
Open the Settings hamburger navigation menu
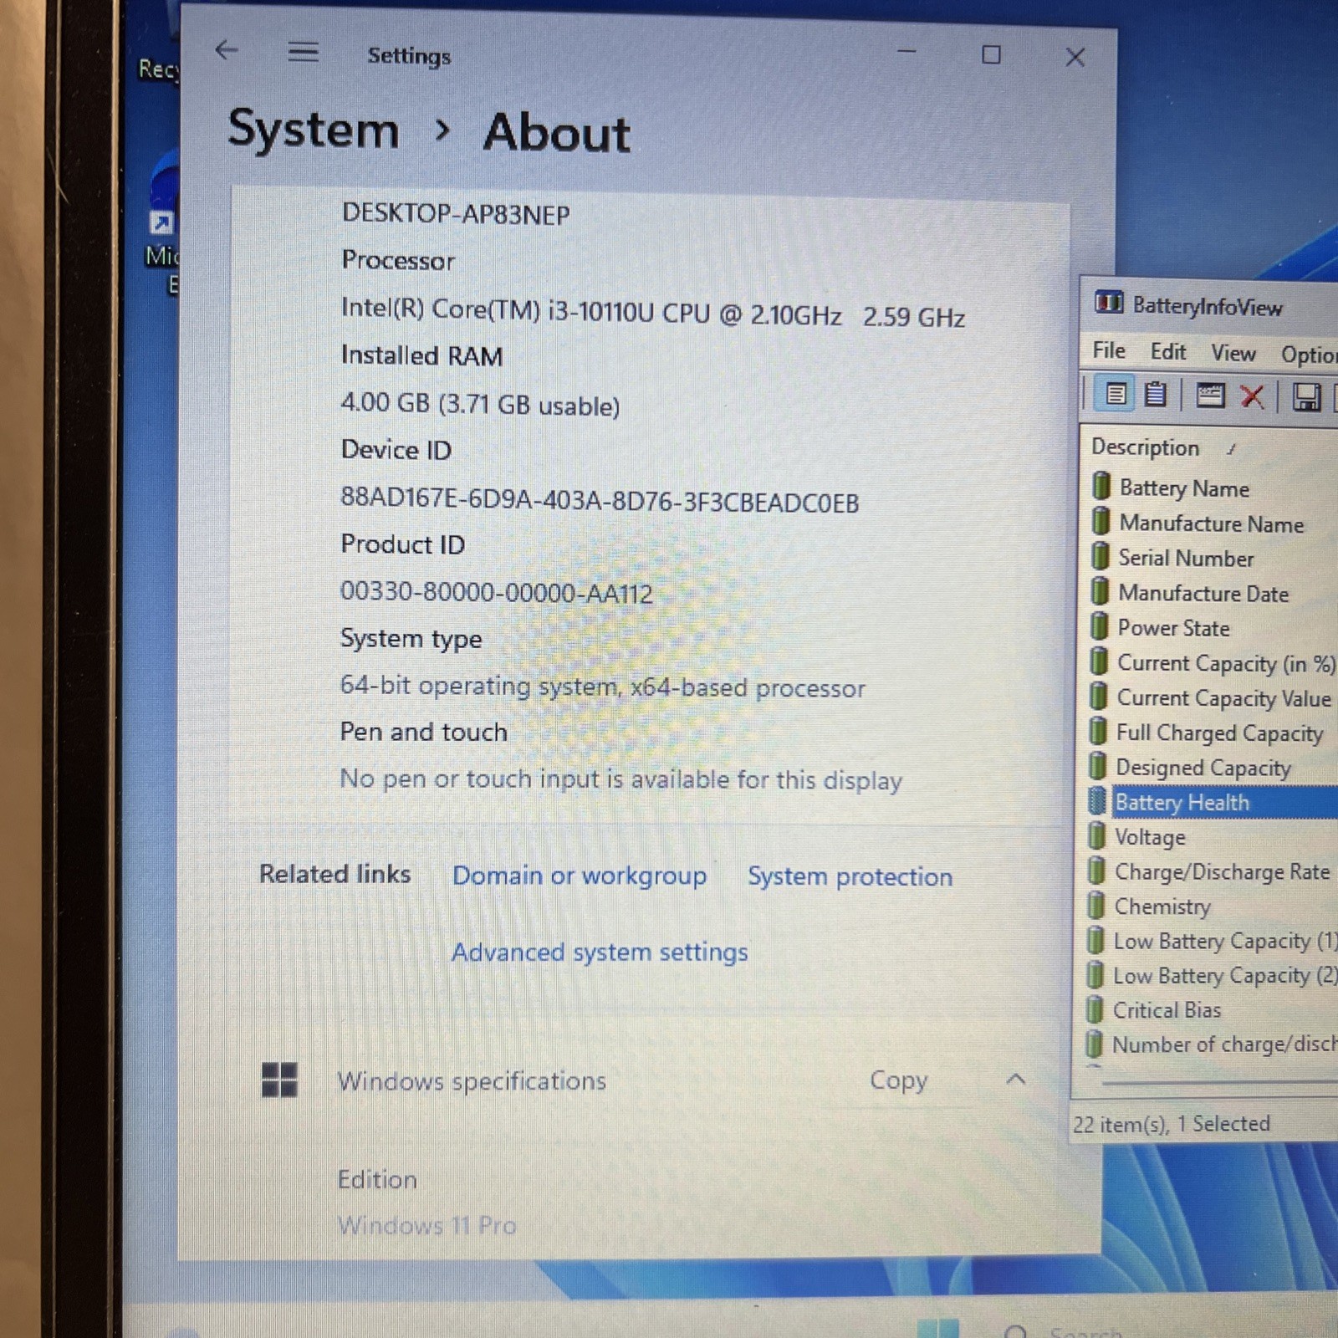tap(303, 52)
